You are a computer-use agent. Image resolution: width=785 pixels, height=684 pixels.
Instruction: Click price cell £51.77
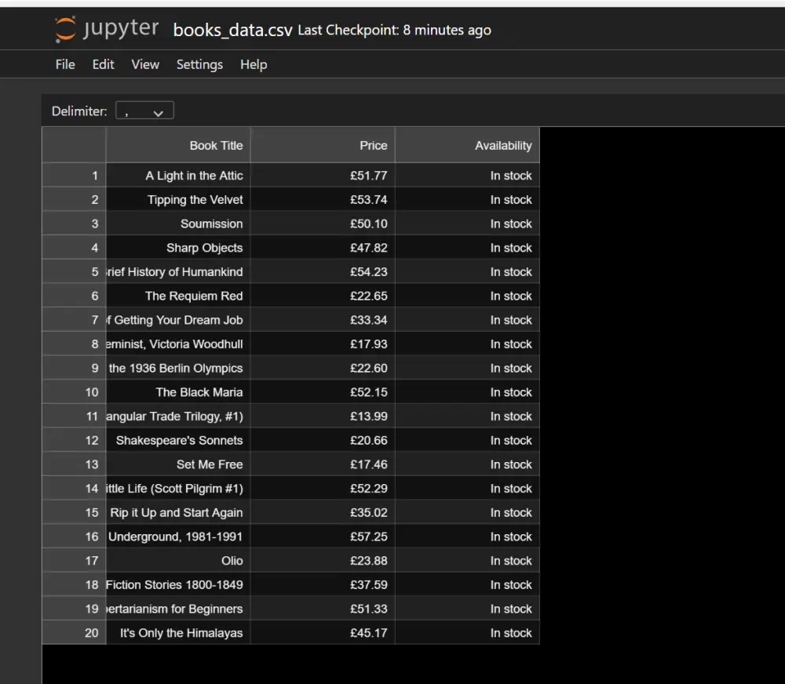click(323, 176)
